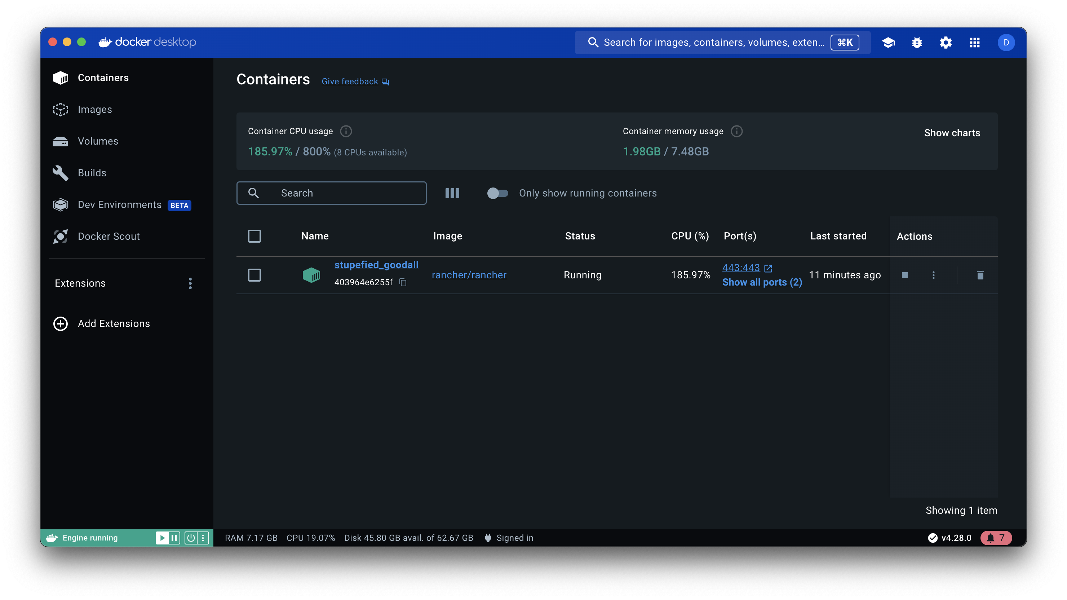1067x600 pixels.
Task: Open the user account avatar D
Action: [1006, 42]
